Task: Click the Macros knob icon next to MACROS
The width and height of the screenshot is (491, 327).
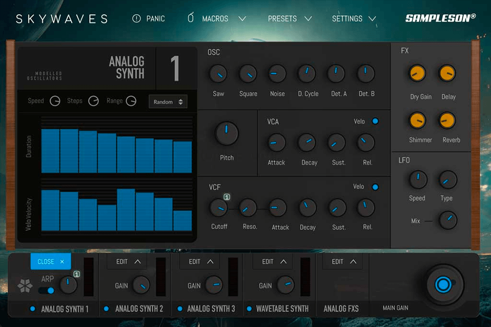Action: click(191, 18)
